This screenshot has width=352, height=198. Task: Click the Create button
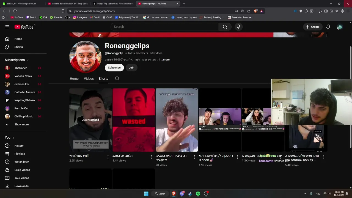coord(312,27)
